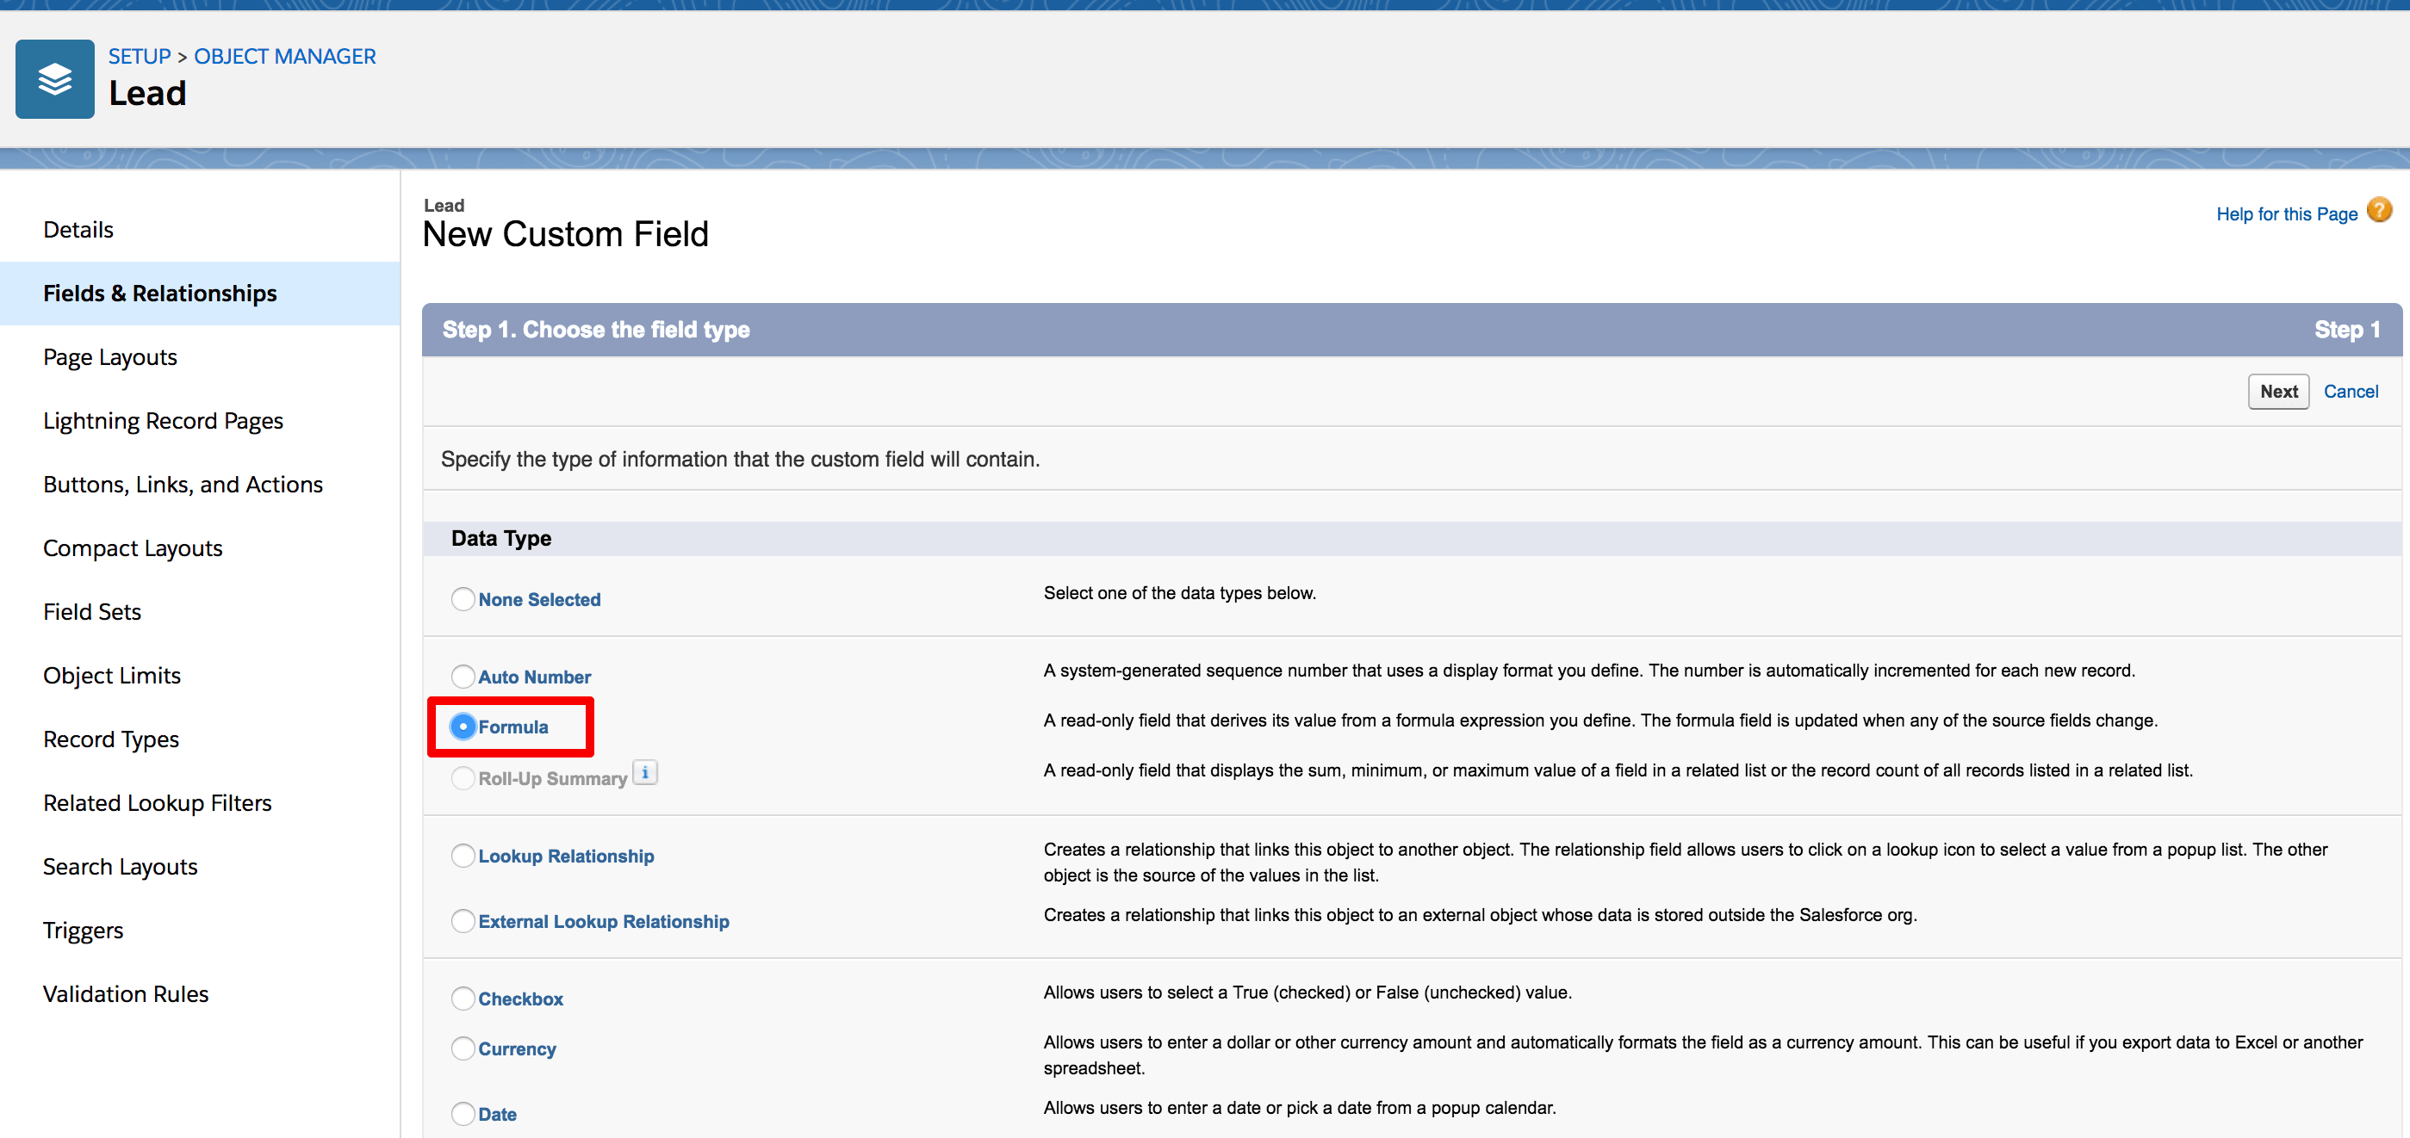Open OBJECT MANAGER breadcrumb link

pos(284,56)
